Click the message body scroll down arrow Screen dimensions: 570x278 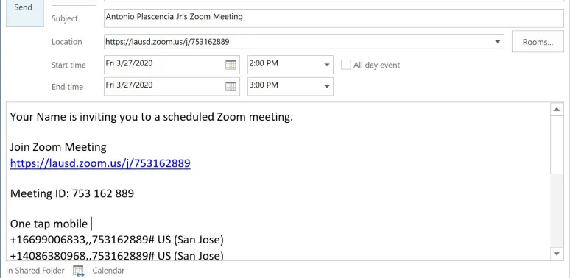pyautogui.click(x=557, y=253)
